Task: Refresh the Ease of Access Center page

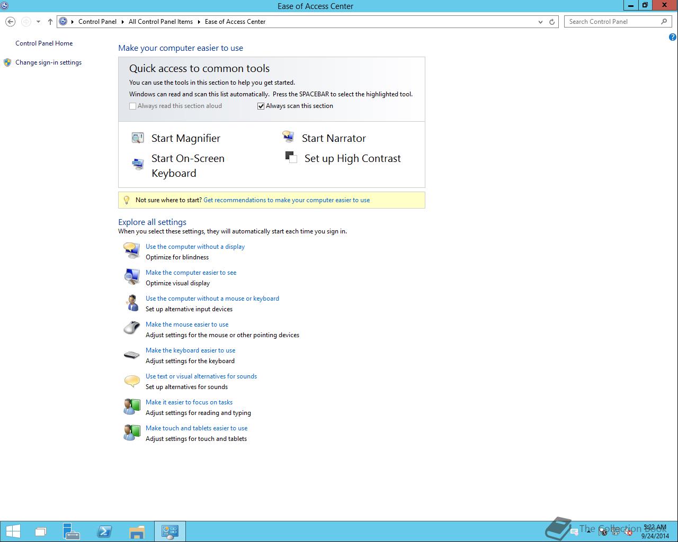Action: tap(552, 22)
